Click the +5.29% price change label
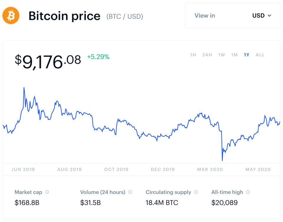283x222 pixels. click(x=98, y=57)
